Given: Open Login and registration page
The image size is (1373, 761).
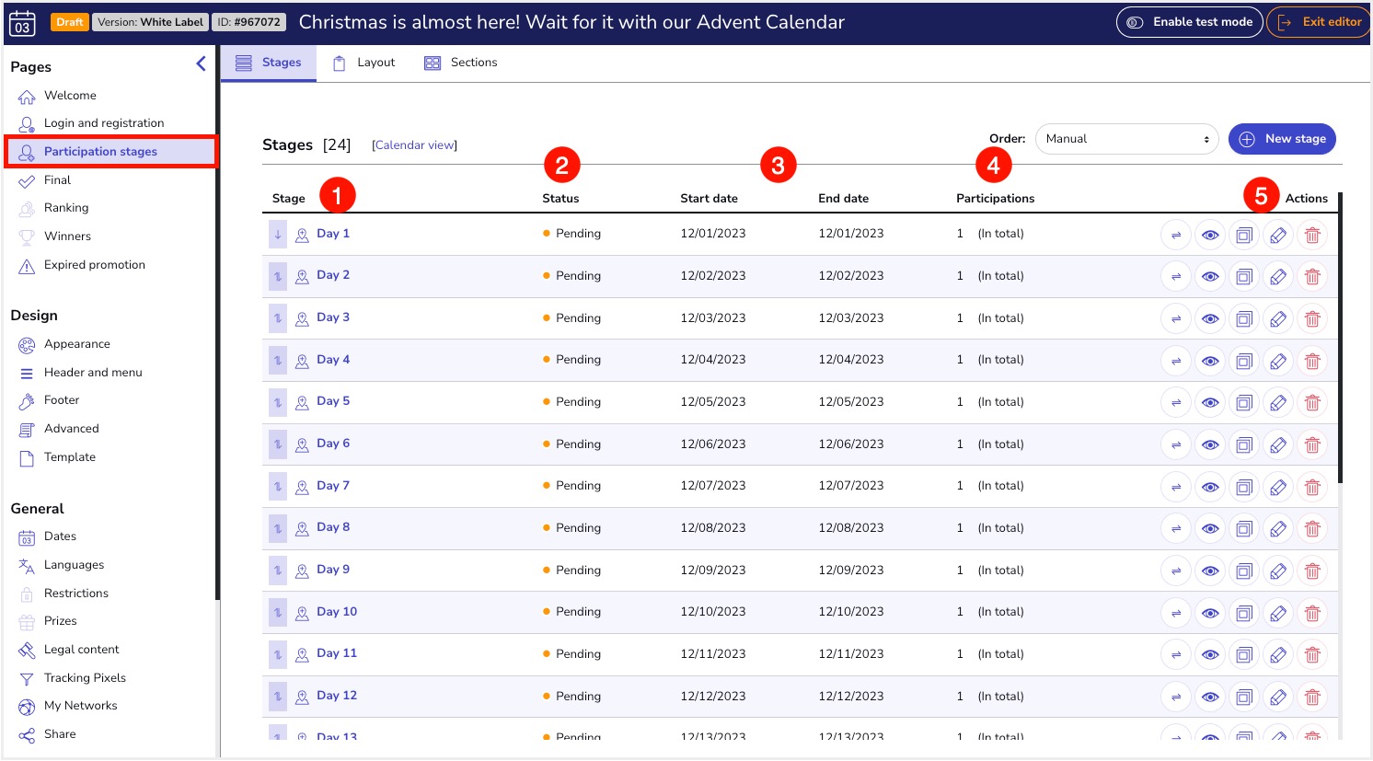Looking at the screenshot, I should pos(104,123).
